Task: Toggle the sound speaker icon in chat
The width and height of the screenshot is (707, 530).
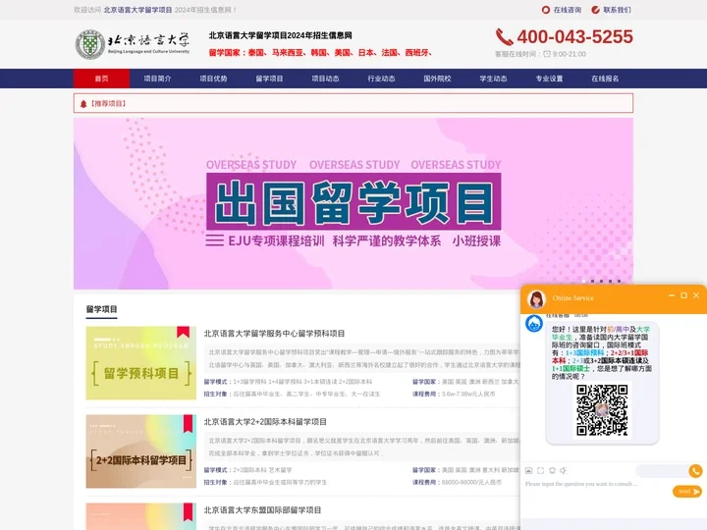Action: 564,470
